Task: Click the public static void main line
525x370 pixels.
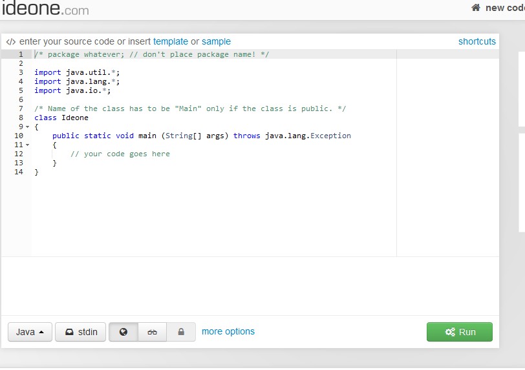Action: click(202, 136)
